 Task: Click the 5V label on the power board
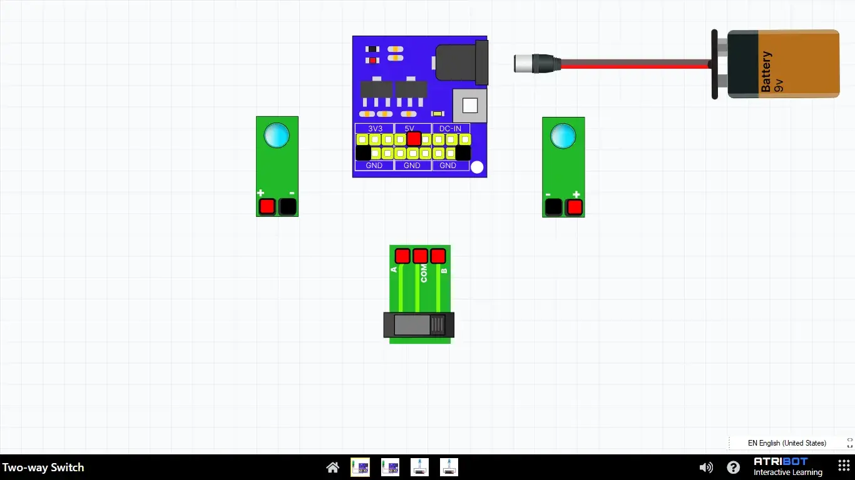[410, 128]
